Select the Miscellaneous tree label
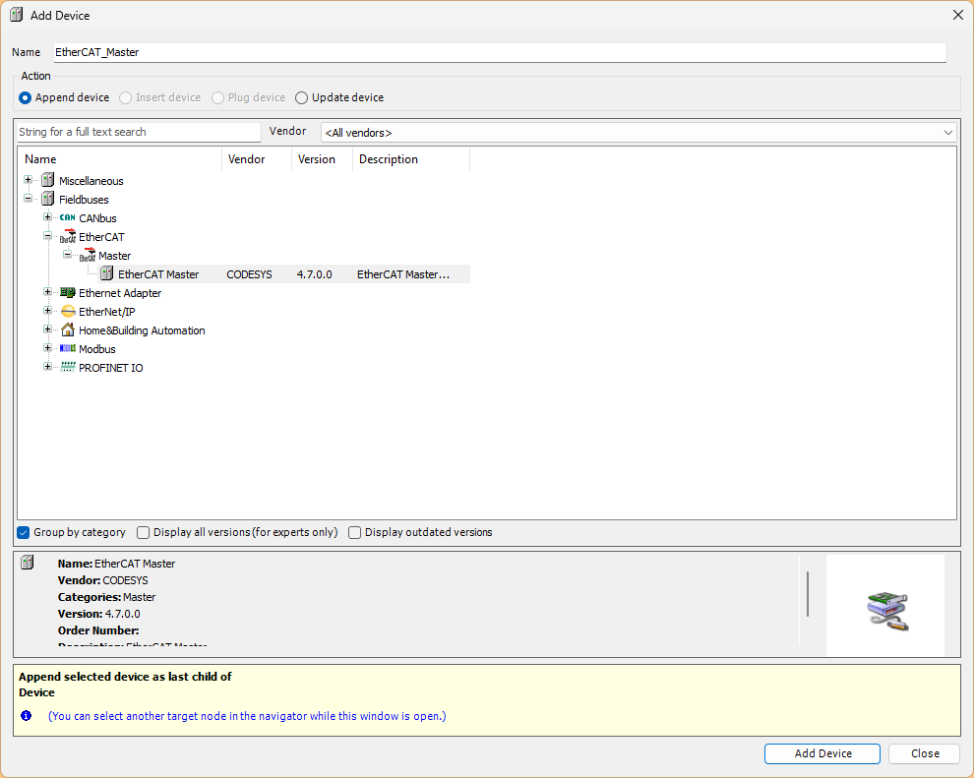The width and height of the screenshot is (974, 778). (x=91, y=181)
